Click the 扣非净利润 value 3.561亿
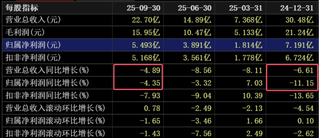Image resolution: width=319 pixels, height=138 pixels. (197, 58)
